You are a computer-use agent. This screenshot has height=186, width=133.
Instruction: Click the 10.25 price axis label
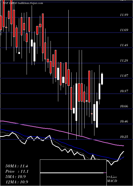point(124,137)
